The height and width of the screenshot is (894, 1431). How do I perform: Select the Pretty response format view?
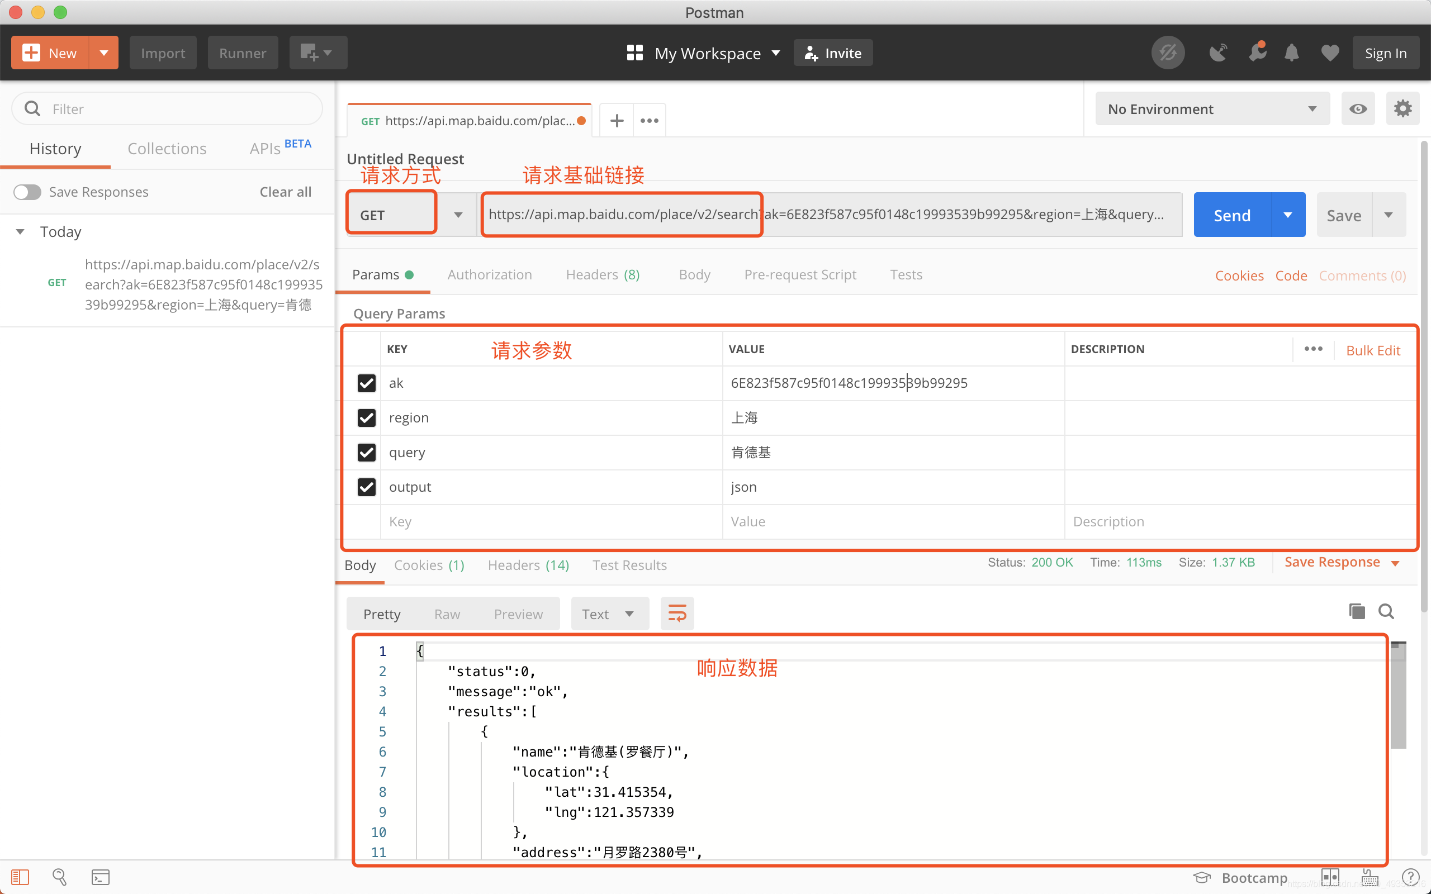(382, 613)
